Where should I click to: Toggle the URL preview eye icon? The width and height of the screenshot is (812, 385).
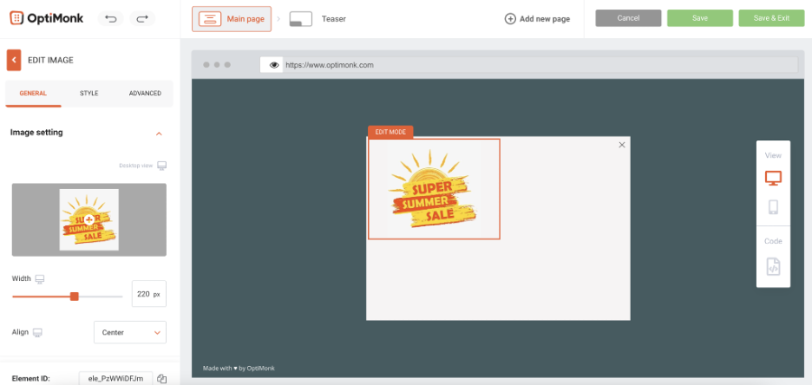click(274, 65)
